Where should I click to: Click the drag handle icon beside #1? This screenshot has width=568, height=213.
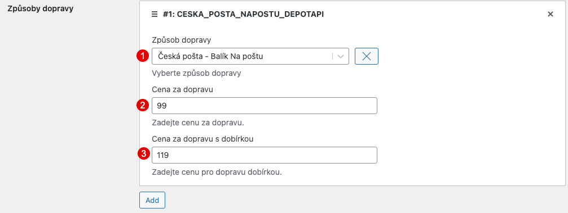tap(155, 14)
